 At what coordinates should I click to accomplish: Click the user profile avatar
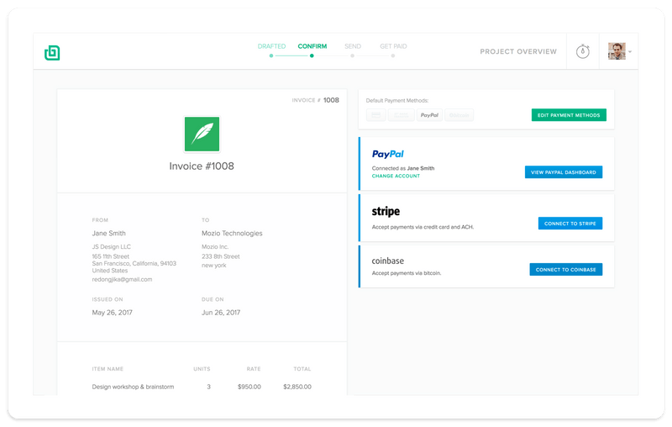coord(617,51)
